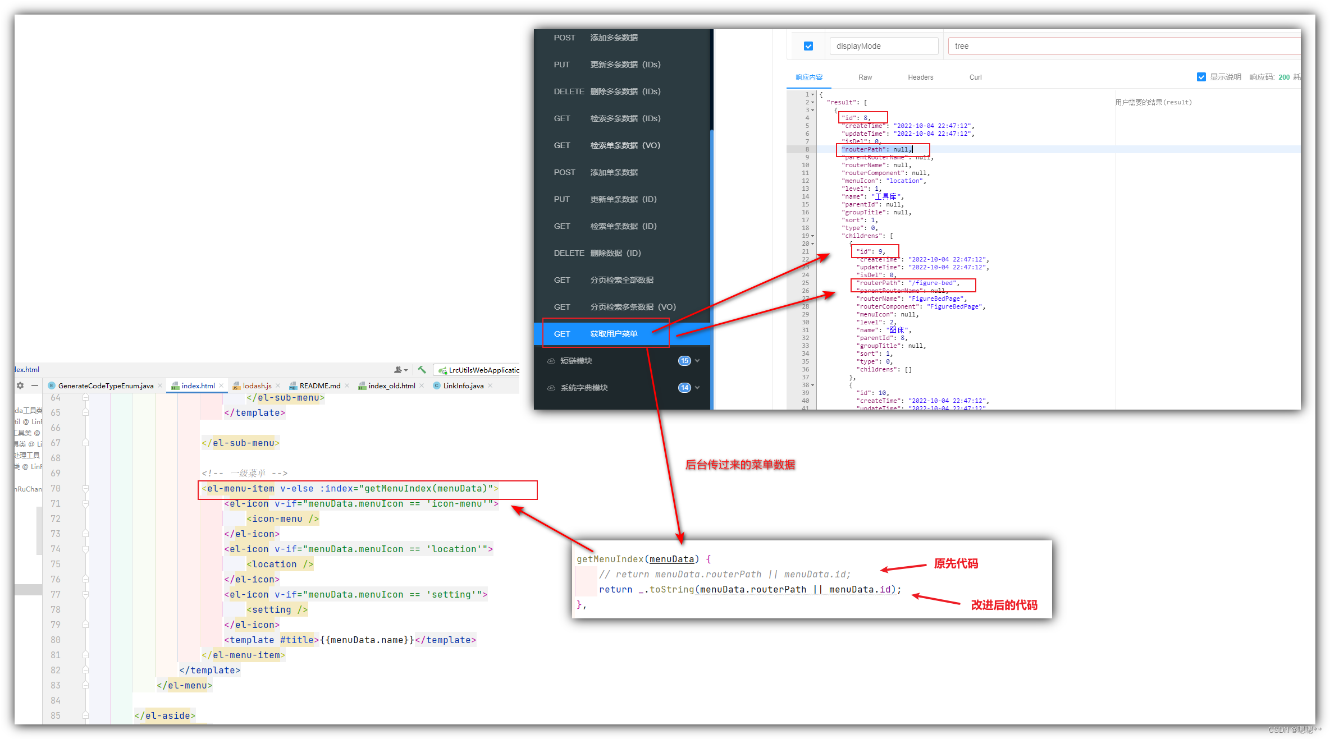Screen dimensions: 1330x739
Task: Open the collaboration user icon dropdown
Action: click(x=400, y=370)
